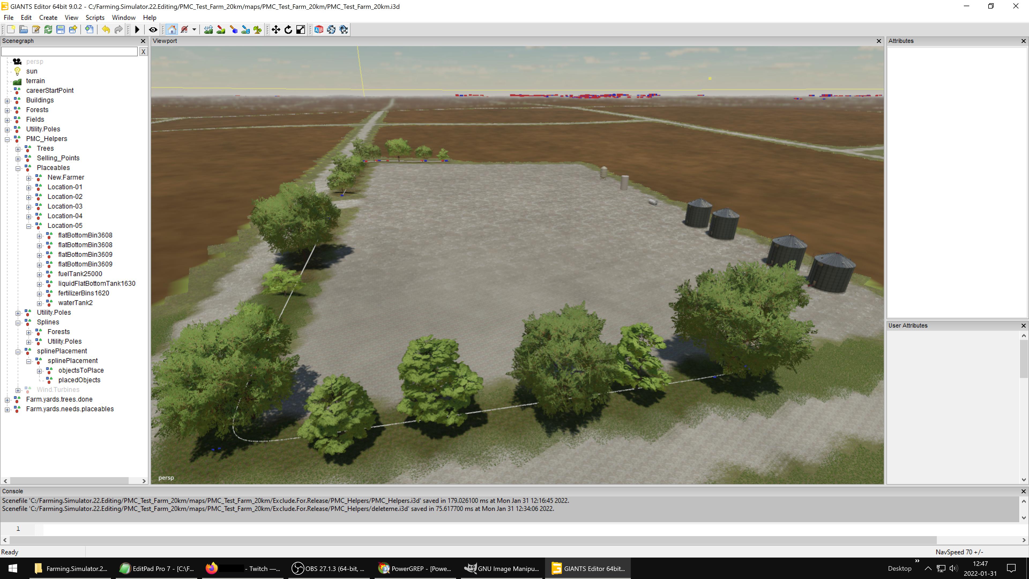Switch to GNU Image Manipulation Program taskbar button
The width and height of the screenshot is (1029, 579).
[x=502, y=568]
